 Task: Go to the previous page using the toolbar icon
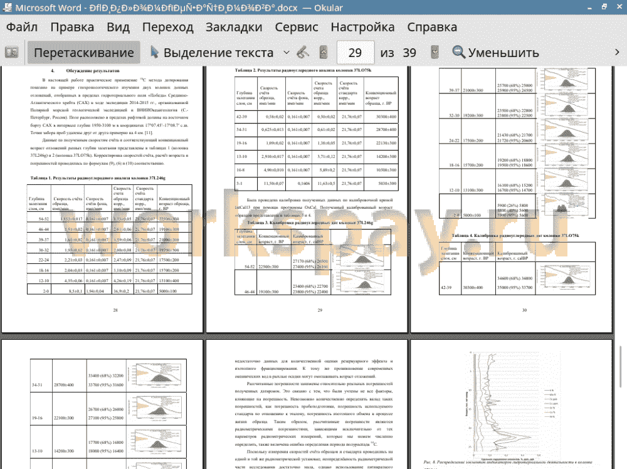click(x=324, y=53)
